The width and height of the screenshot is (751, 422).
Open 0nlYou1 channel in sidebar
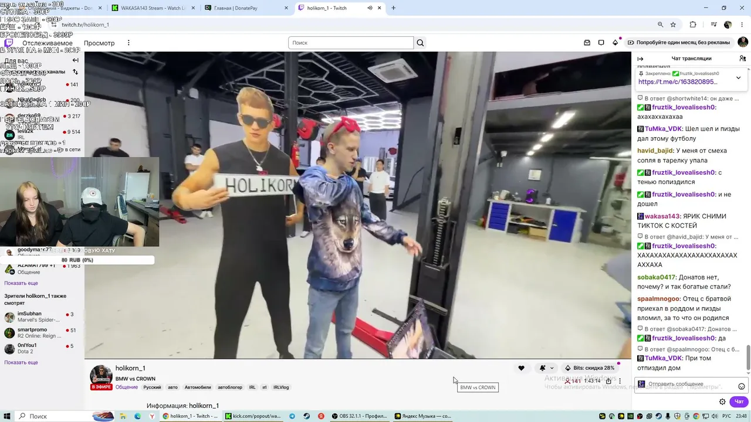[x=41, y=349]
